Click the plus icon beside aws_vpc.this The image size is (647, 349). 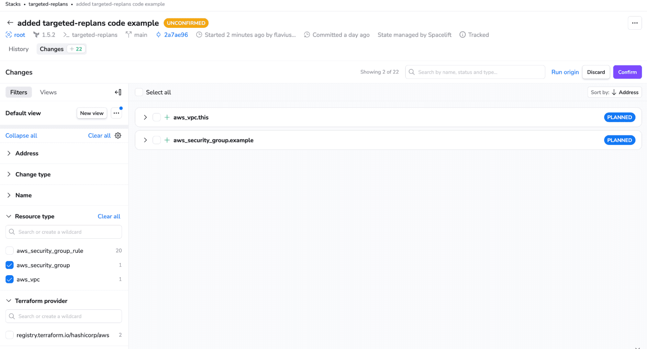tap(167, 117)
